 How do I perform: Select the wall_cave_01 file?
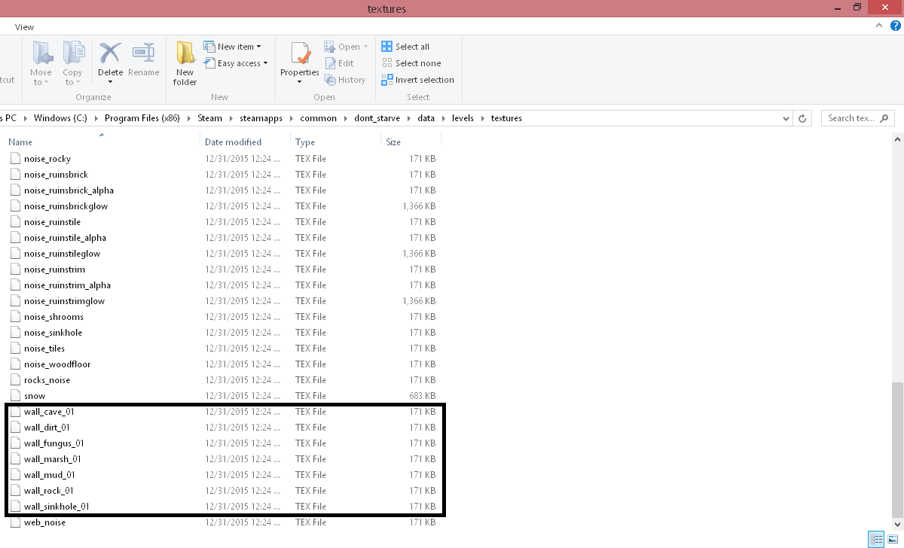click(49, 412)
